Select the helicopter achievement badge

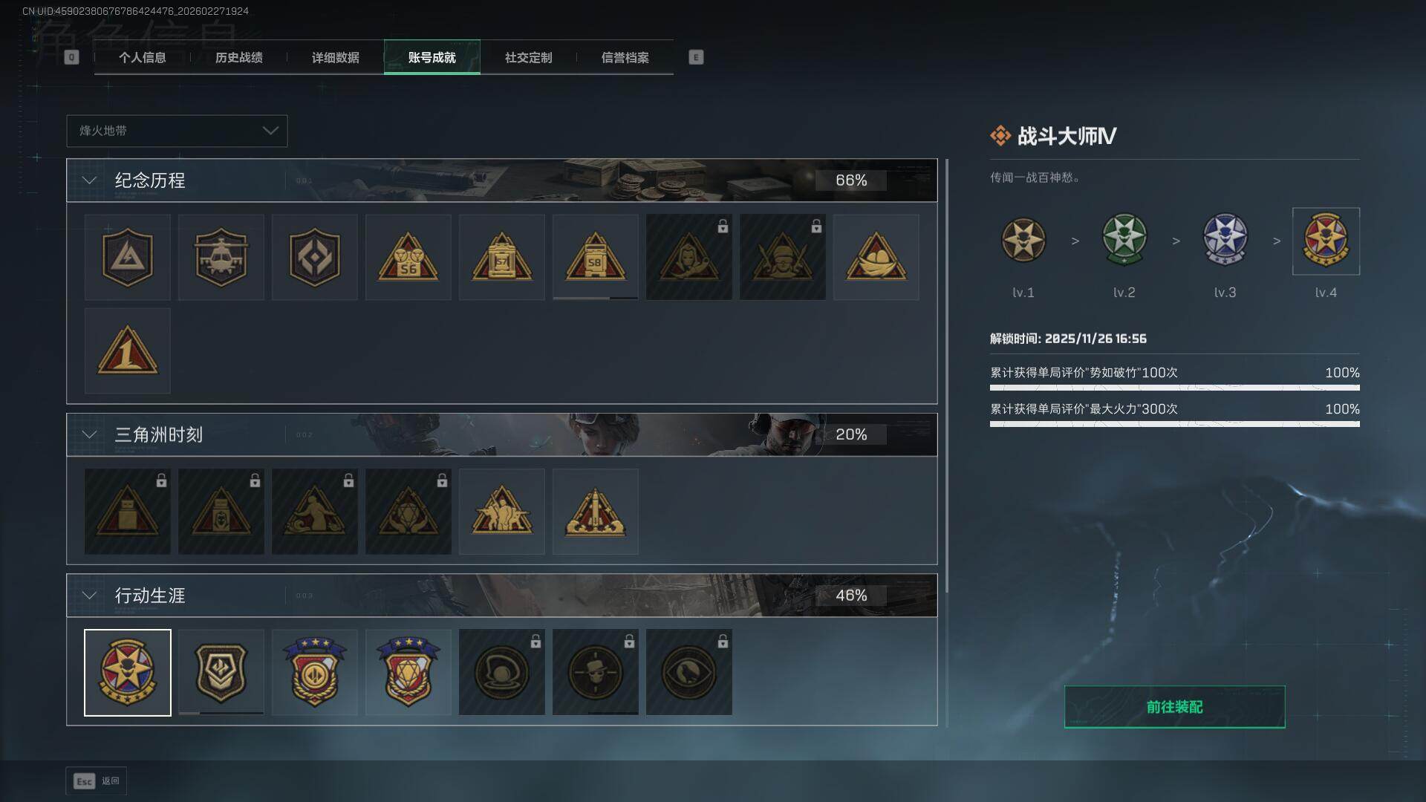tap(221, 257)
